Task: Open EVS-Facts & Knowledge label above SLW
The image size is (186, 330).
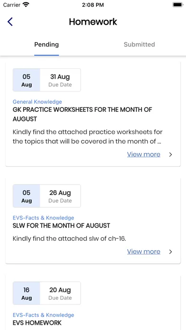Action: (x=43, y=218)
